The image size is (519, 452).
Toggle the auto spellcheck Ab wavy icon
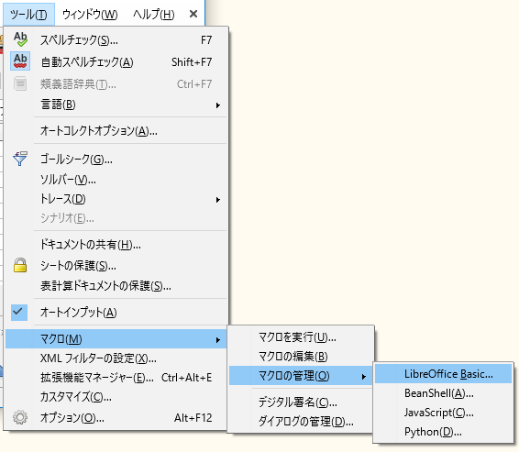coord(20,61)
